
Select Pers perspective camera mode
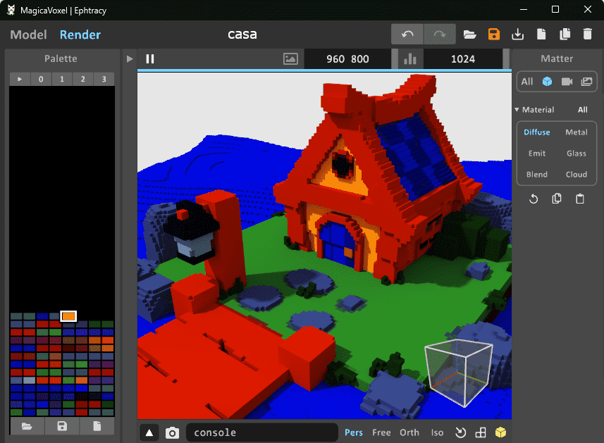[x=354, y=432]
